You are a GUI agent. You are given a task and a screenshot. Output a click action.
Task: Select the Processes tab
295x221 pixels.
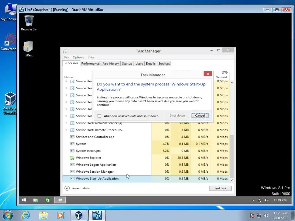[71, 63]
